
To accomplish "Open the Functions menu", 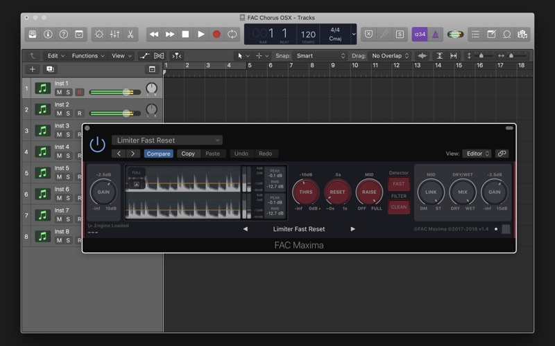I will pyautogui.click(x=88, y=56).
